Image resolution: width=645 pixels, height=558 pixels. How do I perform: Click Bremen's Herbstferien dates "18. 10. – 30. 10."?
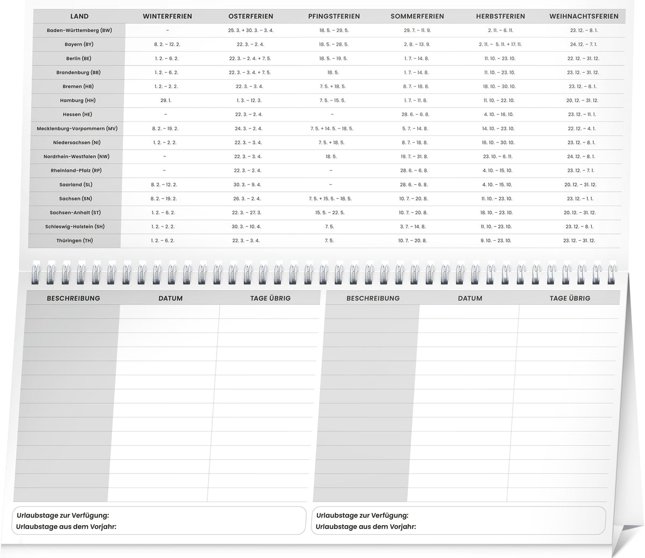click(499, 87)
